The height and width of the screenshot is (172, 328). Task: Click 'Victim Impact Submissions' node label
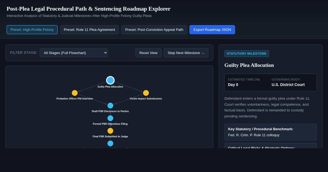tap(146, 99)
